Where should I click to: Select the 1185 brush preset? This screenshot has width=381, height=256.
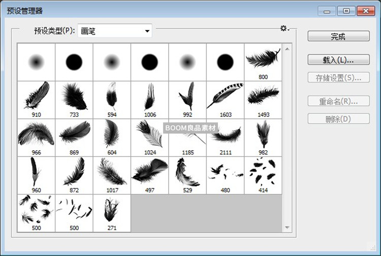tap(187, 138)
